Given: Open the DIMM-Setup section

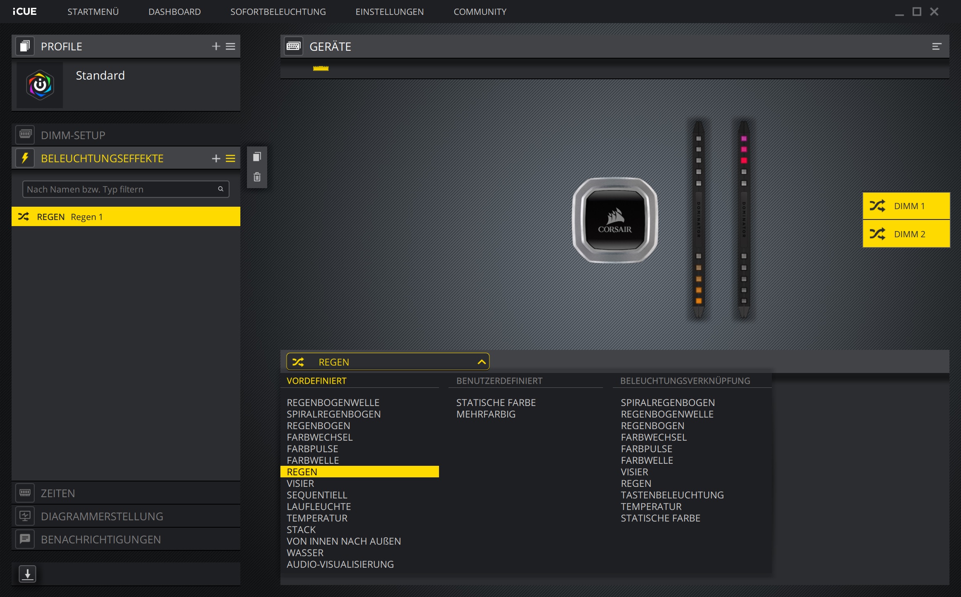Looking at the screenshot, I should (x=126, y=135).
